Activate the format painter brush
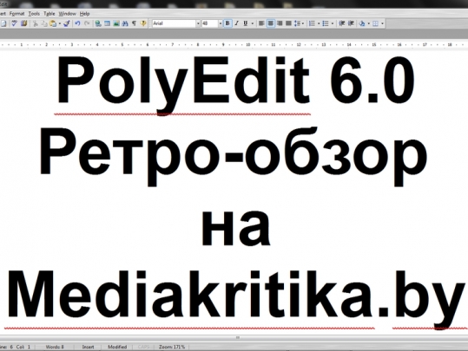468x351 pixels. 67,23
